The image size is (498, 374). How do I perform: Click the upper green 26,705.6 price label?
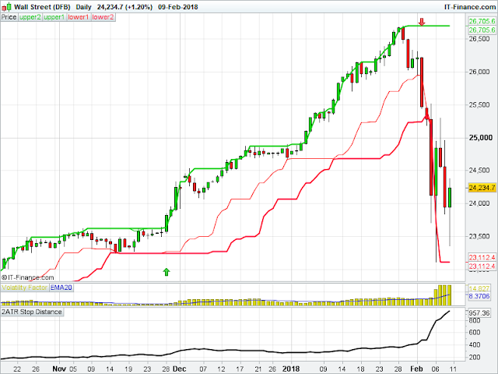pos(482,21)
